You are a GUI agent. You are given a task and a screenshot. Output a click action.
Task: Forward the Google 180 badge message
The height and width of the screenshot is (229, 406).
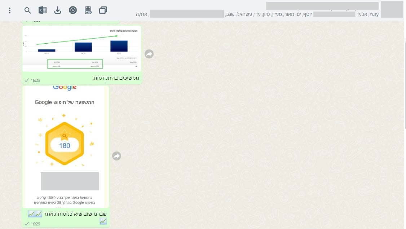(x=116, y=156)
